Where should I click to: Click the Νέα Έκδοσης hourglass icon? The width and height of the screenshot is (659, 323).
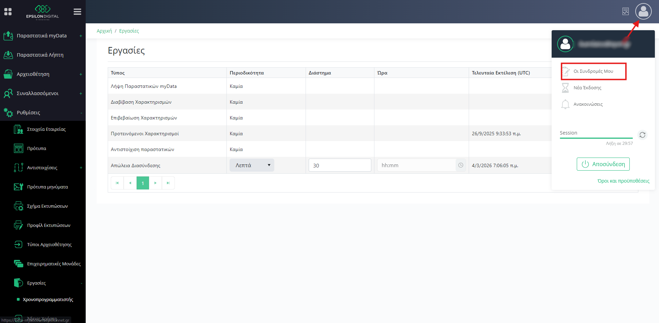coord(565,88)
